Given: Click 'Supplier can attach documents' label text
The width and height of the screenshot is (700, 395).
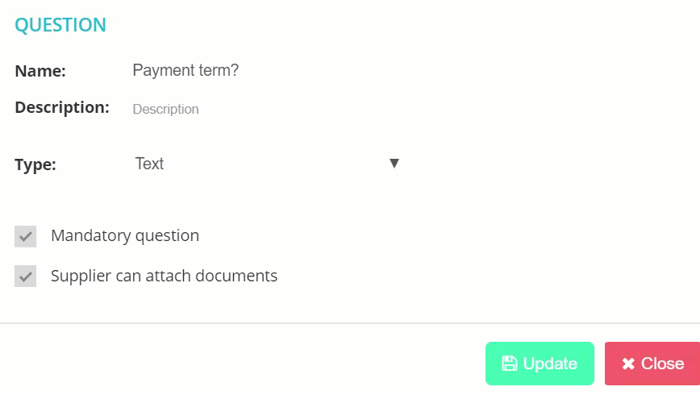Looking at the screenshot, I should coord(164,276).
